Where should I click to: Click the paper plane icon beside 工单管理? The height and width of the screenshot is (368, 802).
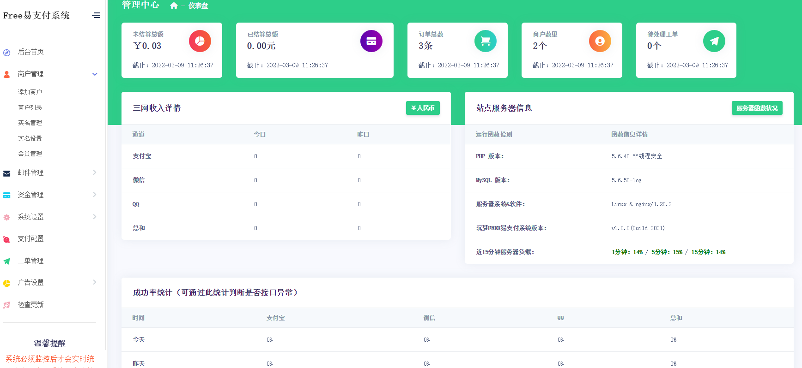(x=7, y=261)
